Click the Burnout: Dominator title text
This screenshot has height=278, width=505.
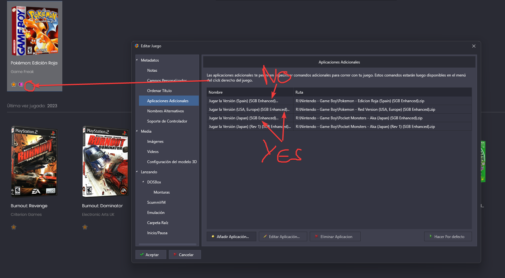click(102, 206)
